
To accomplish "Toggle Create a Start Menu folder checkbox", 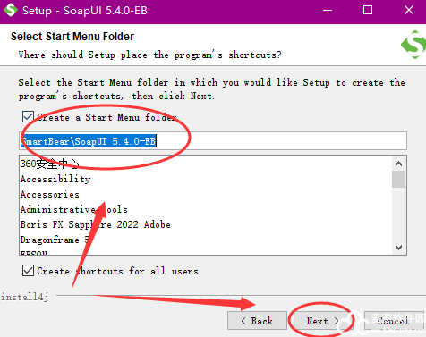I will click(x=28, y=117).
